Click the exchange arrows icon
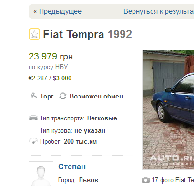Viewport: 194px width, 187px height. click(x=63, y=96)
